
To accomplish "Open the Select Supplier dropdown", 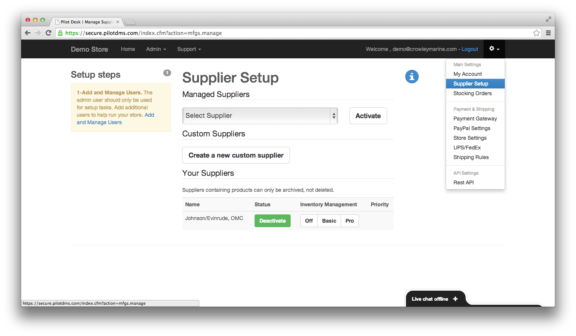I will pos(260,116).
